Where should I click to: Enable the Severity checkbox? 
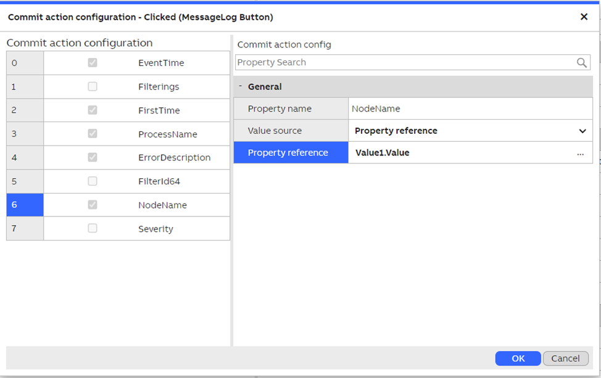click(93, 228)
